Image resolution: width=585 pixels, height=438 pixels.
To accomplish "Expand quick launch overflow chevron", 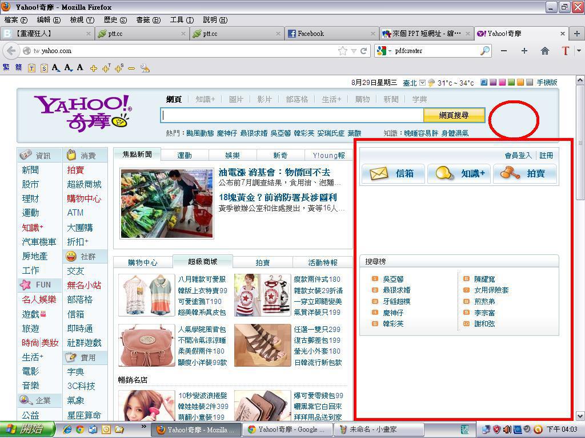I will click(143, 426).
